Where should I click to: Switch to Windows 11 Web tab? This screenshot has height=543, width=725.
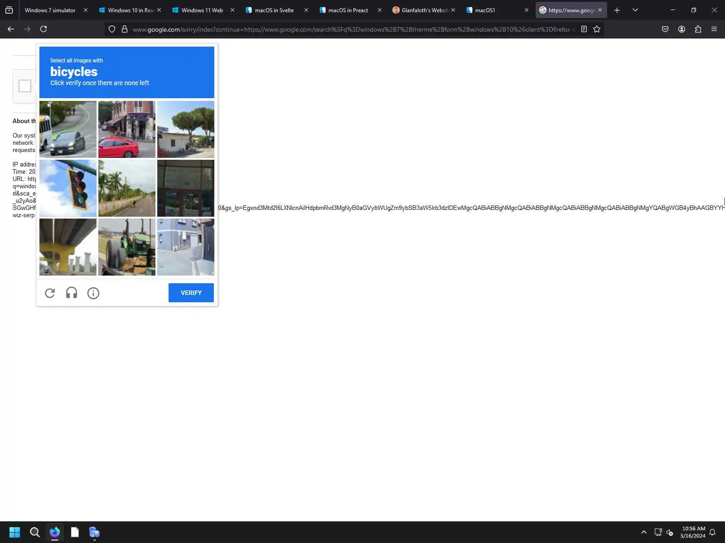202,10
